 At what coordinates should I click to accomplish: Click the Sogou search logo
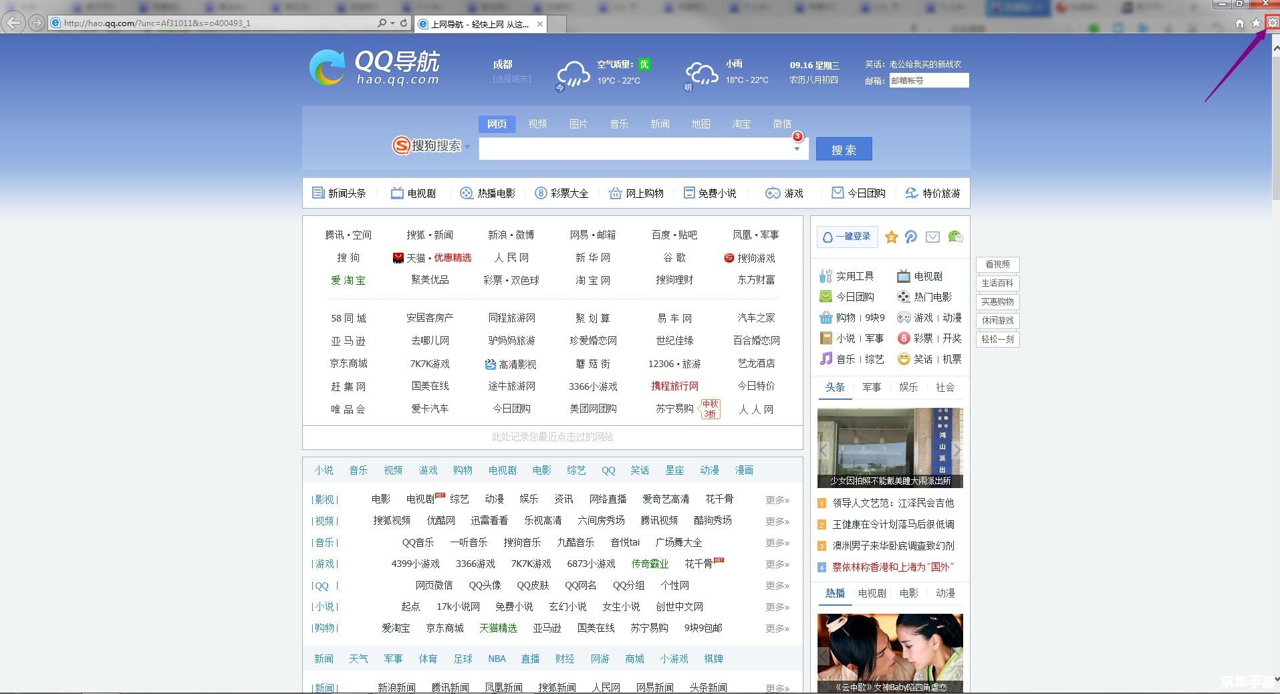click(x=426, y=145)
